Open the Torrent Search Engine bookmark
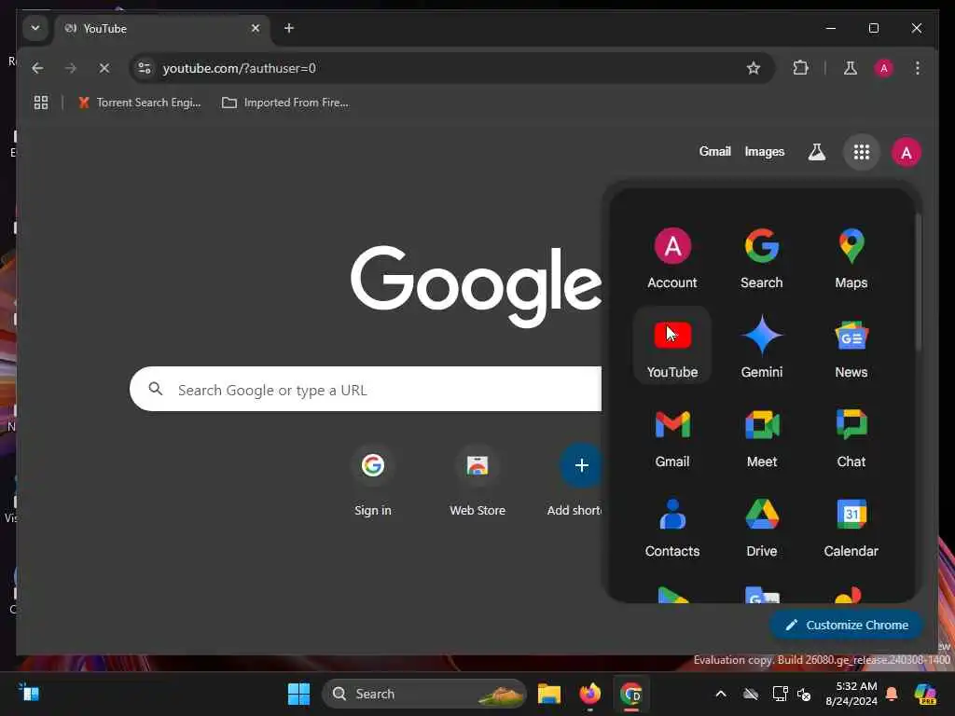The image size is (955, 716). (140, 103)
